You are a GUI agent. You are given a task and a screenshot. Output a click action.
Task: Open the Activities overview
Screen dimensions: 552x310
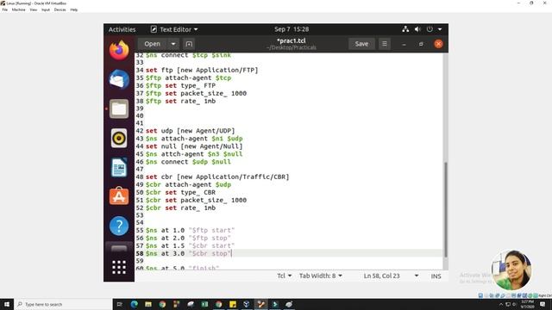pyautogui.click(x=122, y=29)
